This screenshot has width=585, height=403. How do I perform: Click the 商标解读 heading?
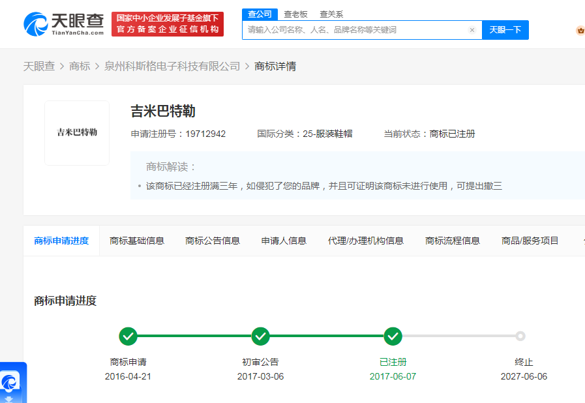pos(172,167)
